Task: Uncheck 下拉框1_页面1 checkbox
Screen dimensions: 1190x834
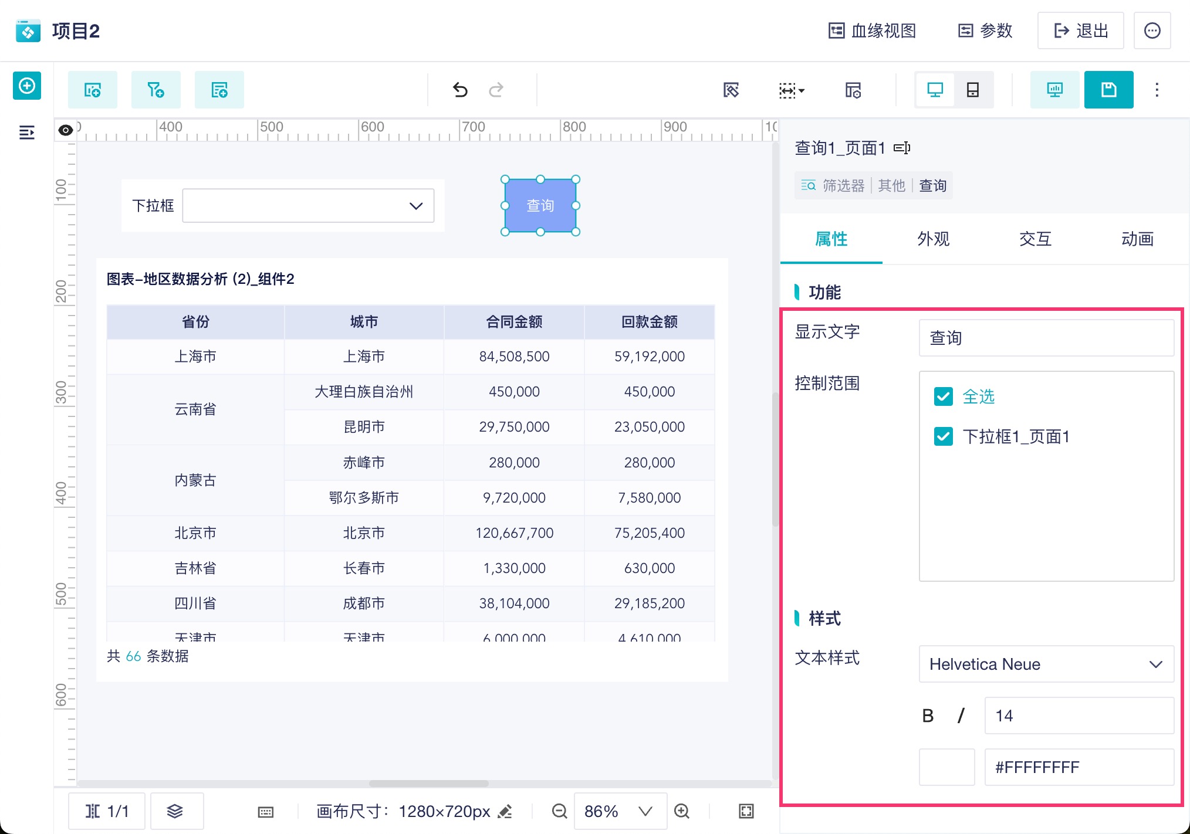Action: 943,436
